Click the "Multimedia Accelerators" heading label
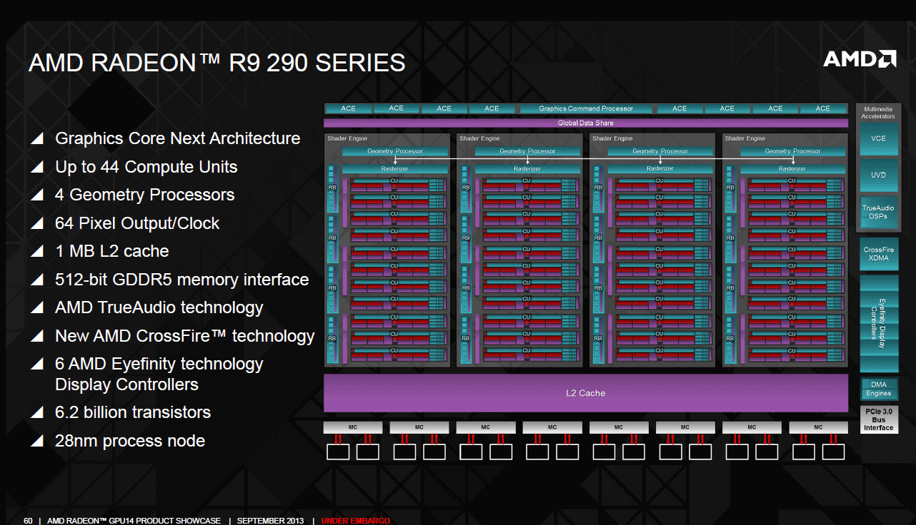Screen dimensions: 916x525 878,113
